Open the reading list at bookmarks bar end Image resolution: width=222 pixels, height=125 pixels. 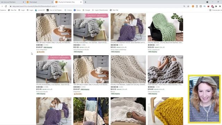tap(215, 10)
